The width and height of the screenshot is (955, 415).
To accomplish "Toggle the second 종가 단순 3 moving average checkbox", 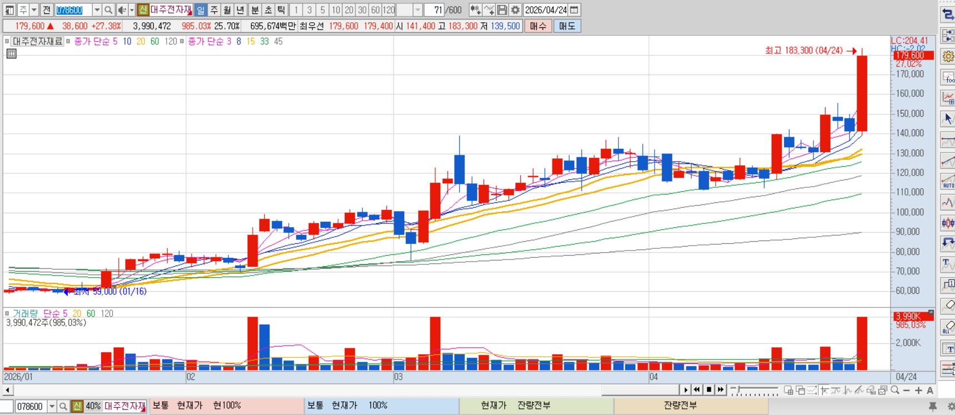I will [182, 41].
